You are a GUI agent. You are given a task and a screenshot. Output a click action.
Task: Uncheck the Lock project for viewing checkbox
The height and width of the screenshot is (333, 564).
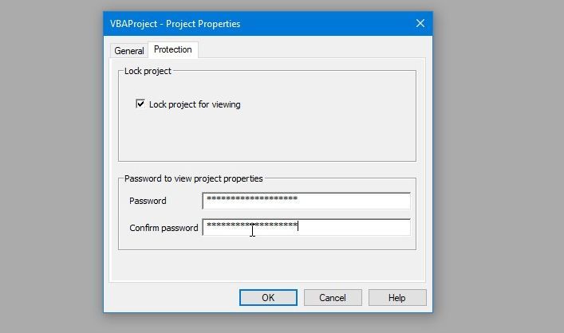click(x=140, y=104)
